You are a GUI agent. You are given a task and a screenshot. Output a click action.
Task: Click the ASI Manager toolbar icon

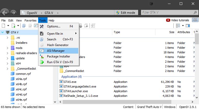point(36,26)
